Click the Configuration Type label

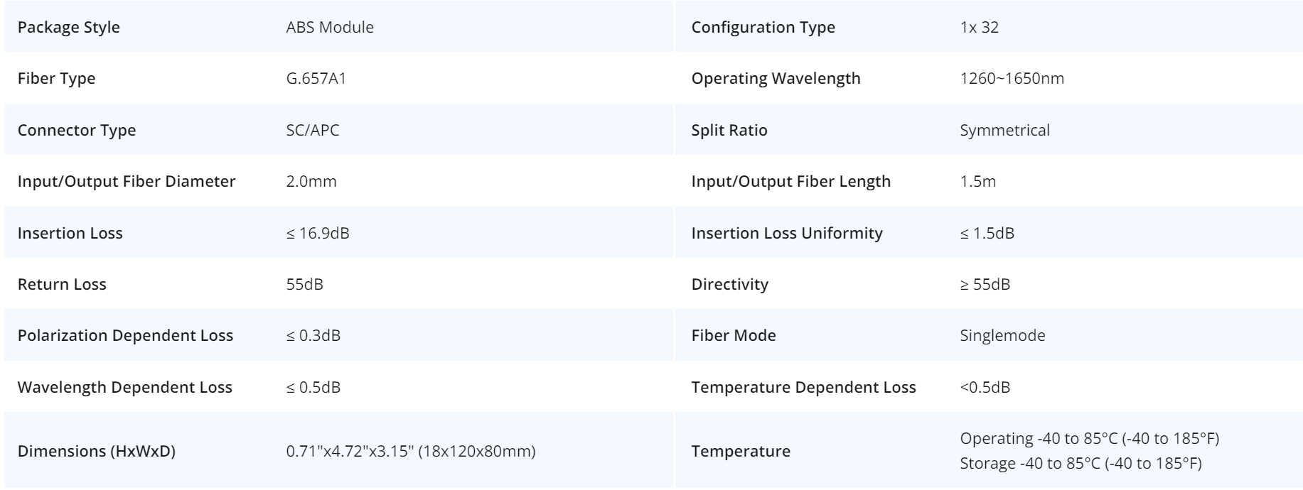point(763,27)
